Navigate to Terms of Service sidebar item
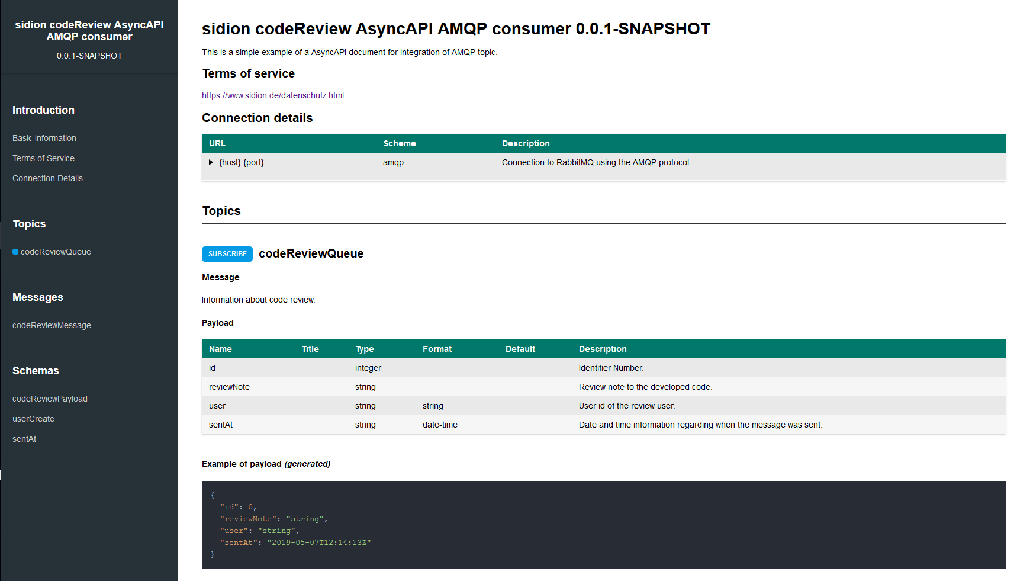 [x=43, y=158]
